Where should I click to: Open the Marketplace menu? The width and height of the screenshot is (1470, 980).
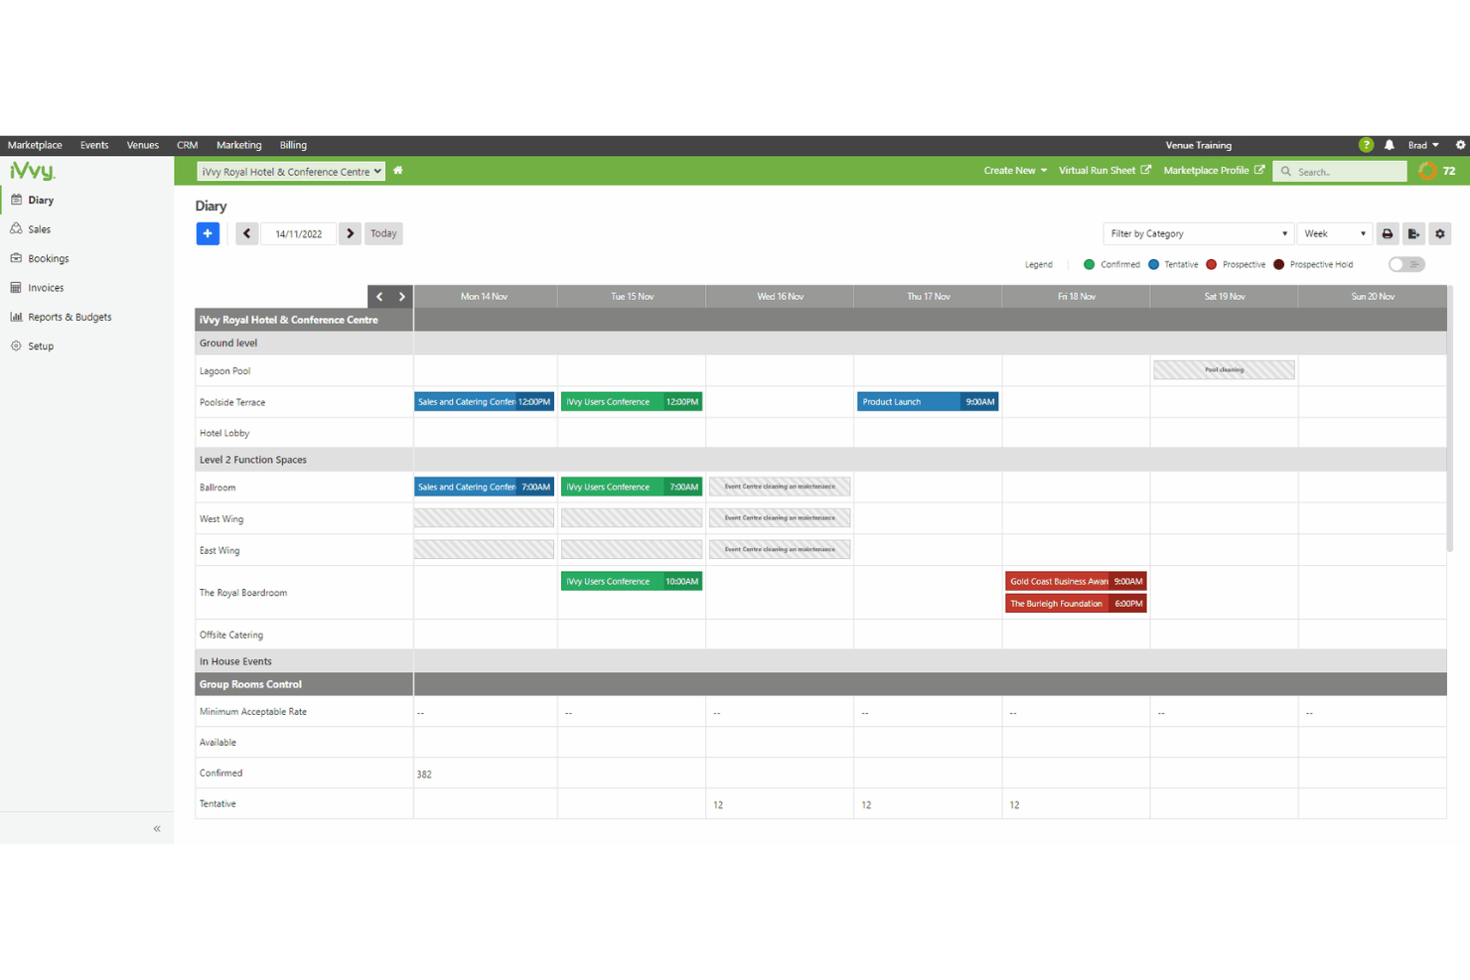35,145
